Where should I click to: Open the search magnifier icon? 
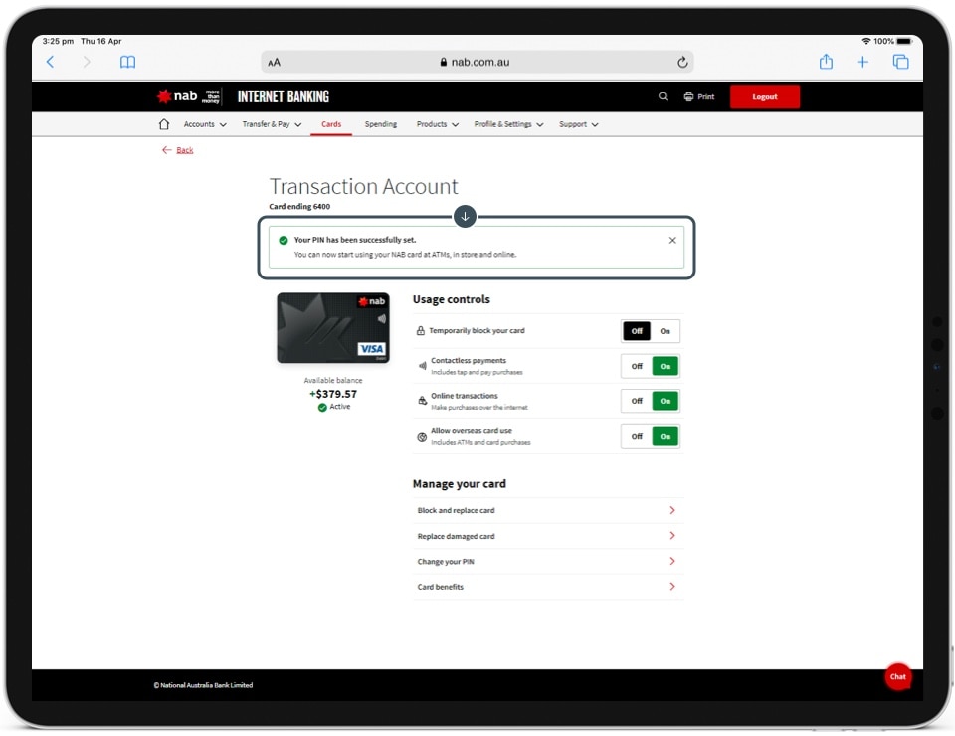tap(664, 97)
